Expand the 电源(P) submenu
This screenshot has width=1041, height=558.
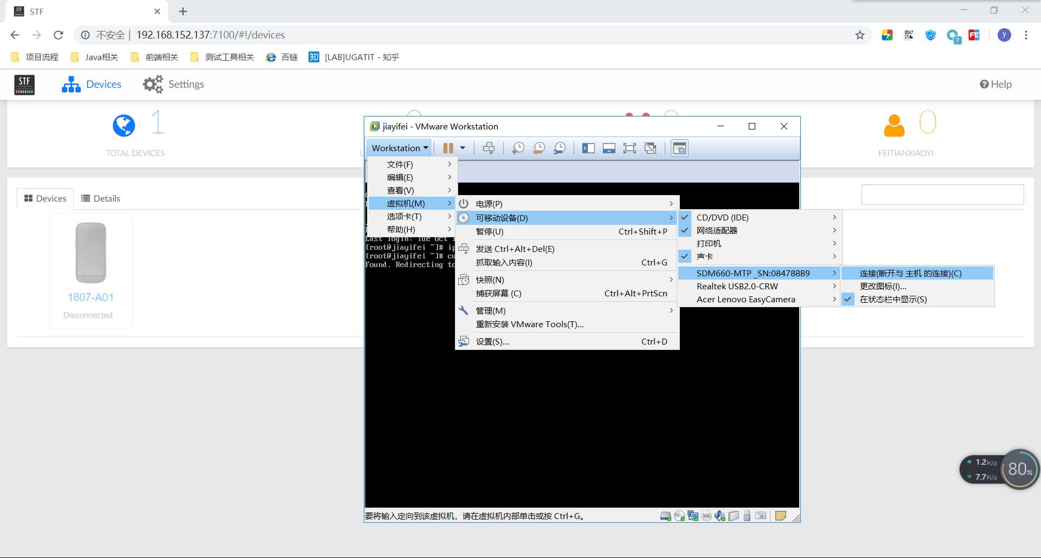point(567,204)
